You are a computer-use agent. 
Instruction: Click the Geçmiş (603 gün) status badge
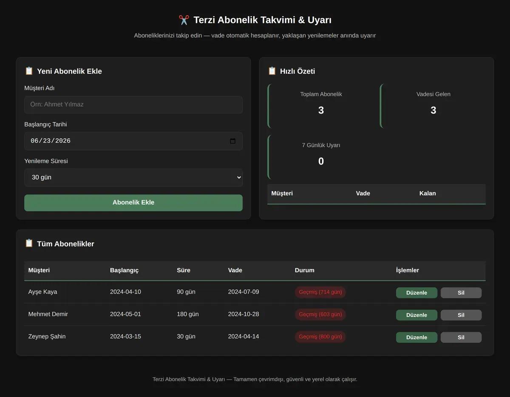pos(320,315)
